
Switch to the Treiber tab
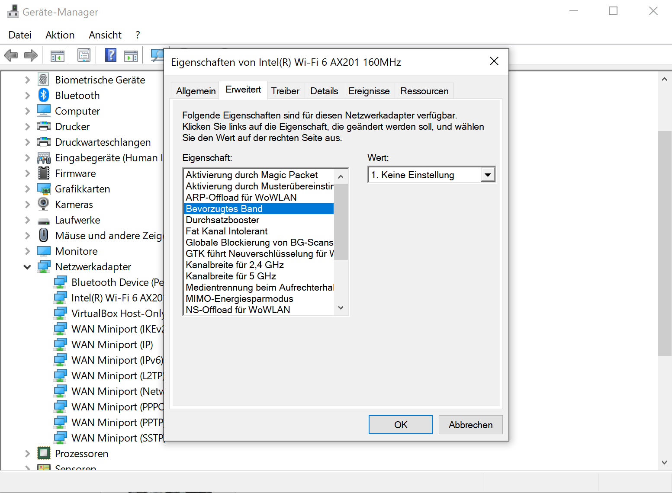(x=285, y=91)
